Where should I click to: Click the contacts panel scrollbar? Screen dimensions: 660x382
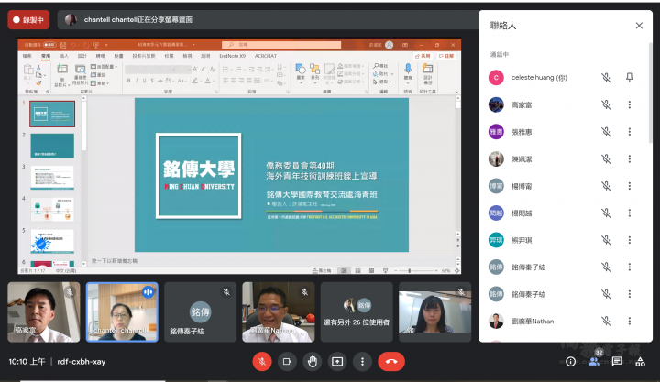(650, 91)
